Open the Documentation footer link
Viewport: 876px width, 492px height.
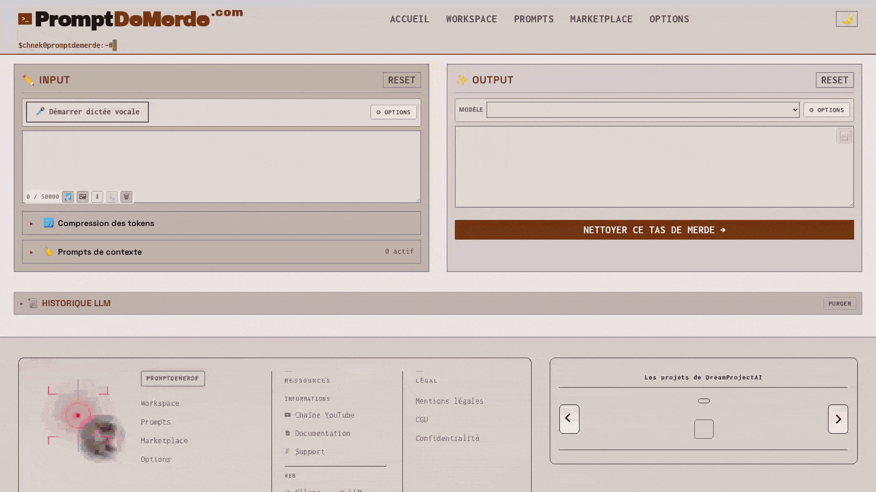tap(318, 434)
